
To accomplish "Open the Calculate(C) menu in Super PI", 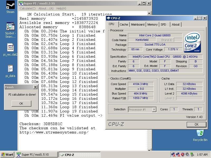I will 28,8.
